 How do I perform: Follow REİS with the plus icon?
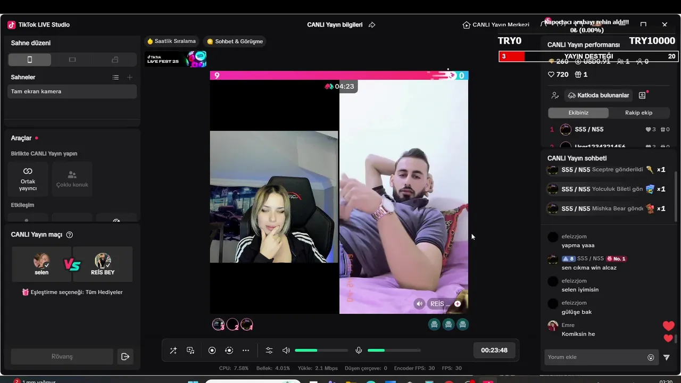pyautogui.click(x=458, y=304)
